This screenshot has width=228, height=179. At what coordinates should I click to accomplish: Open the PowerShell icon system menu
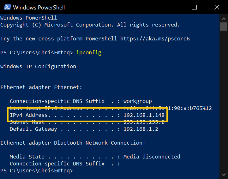[7, 7]
